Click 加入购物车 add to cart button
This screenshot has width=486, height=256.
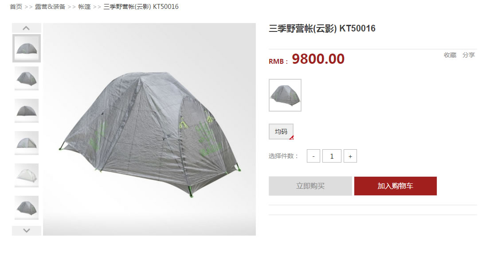[x=396, y=186]
